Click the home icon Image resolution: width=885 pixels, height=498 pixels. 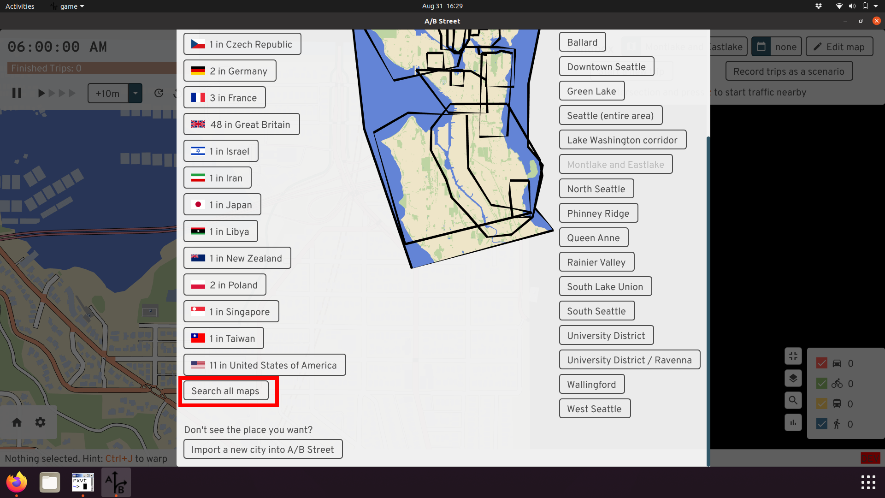[x=17, y=422]
